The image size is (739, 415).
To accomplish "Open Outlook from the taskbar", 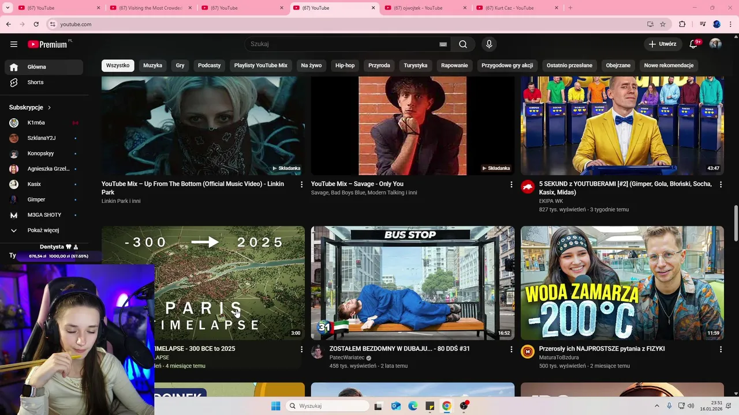I will click(x=396, y=406).
